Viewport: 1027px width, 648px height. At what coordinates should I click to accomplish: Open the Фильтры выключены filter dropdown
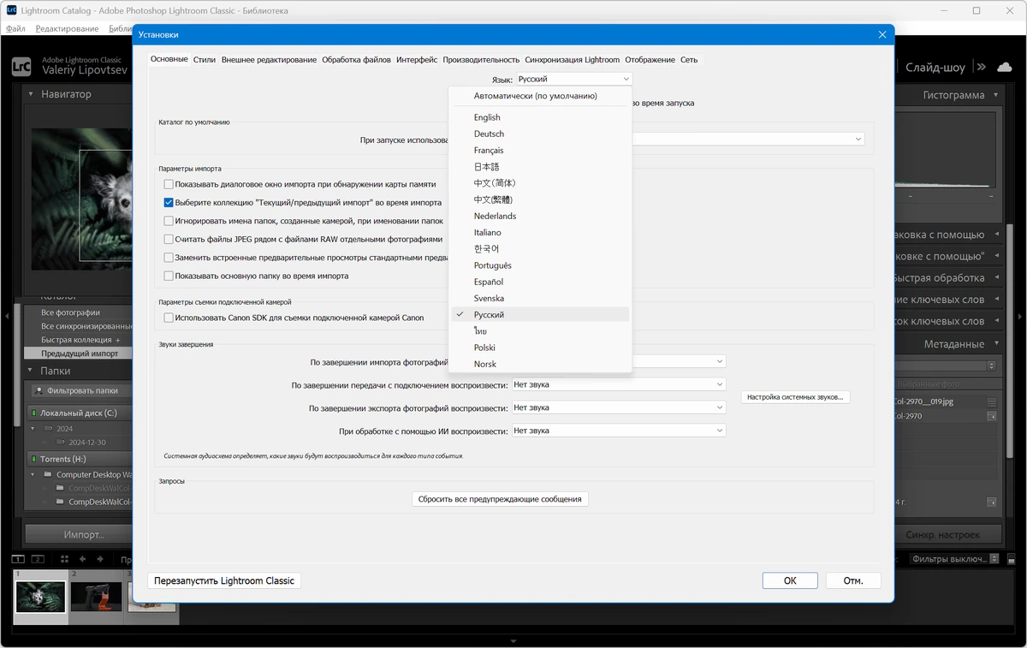(x=956, y=559)
